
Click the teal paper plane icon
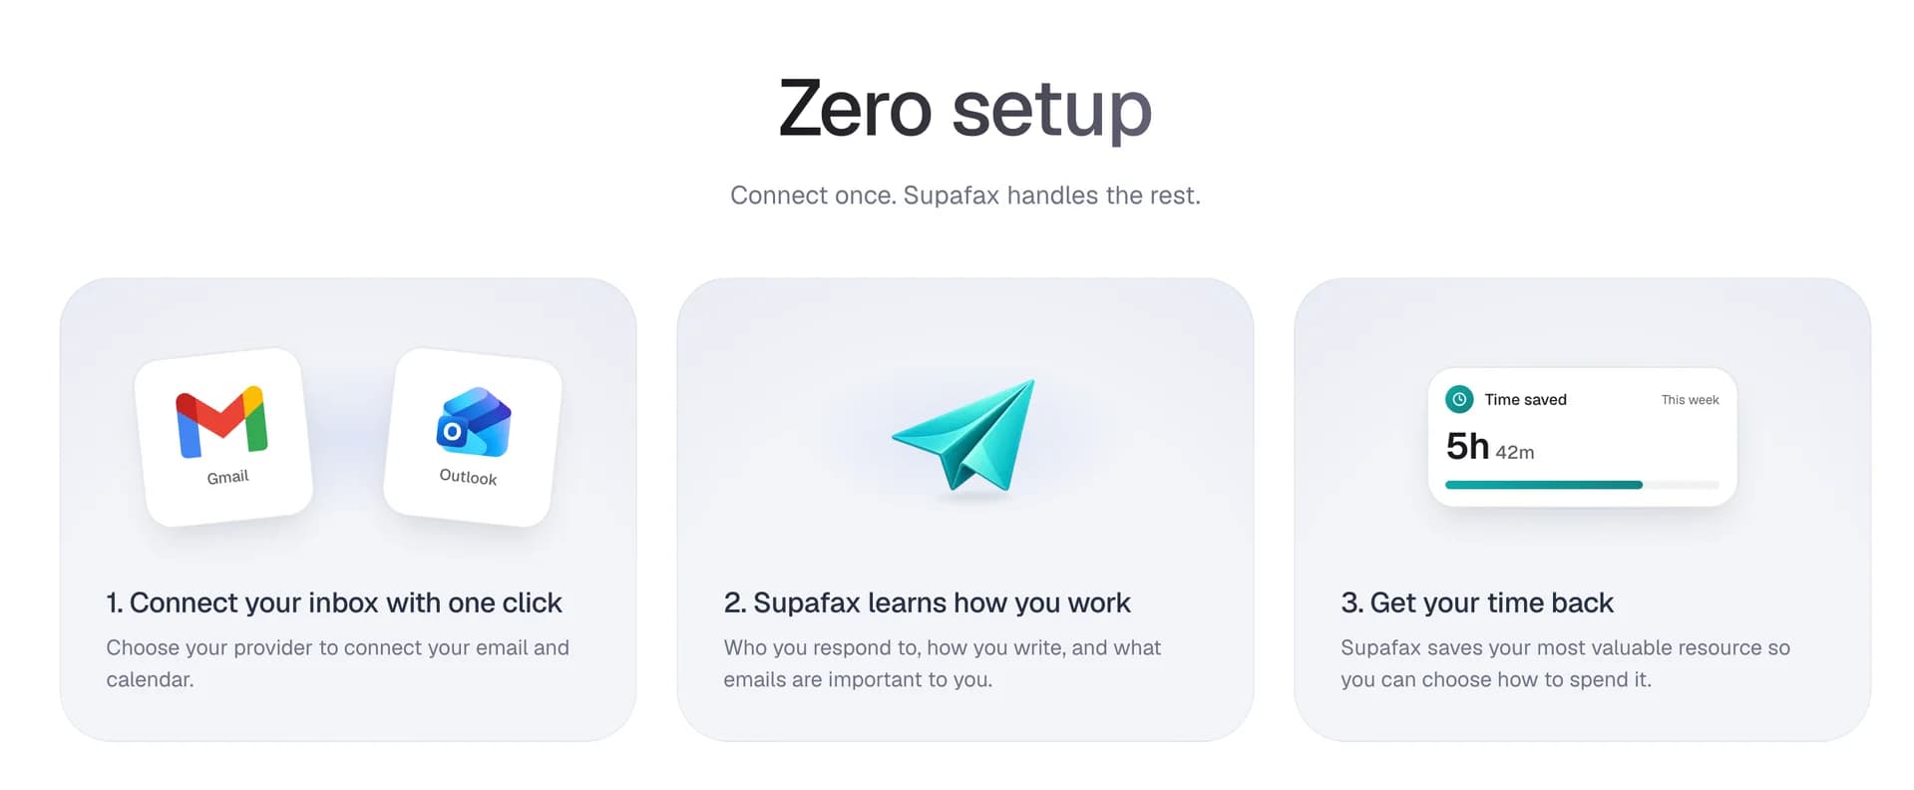point(964,435)
